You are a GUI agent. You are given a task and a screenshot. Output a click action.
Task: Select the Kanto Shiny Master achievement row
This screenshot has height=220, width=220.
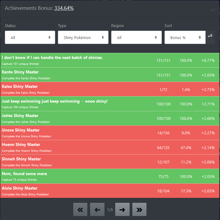click(110, 75)
